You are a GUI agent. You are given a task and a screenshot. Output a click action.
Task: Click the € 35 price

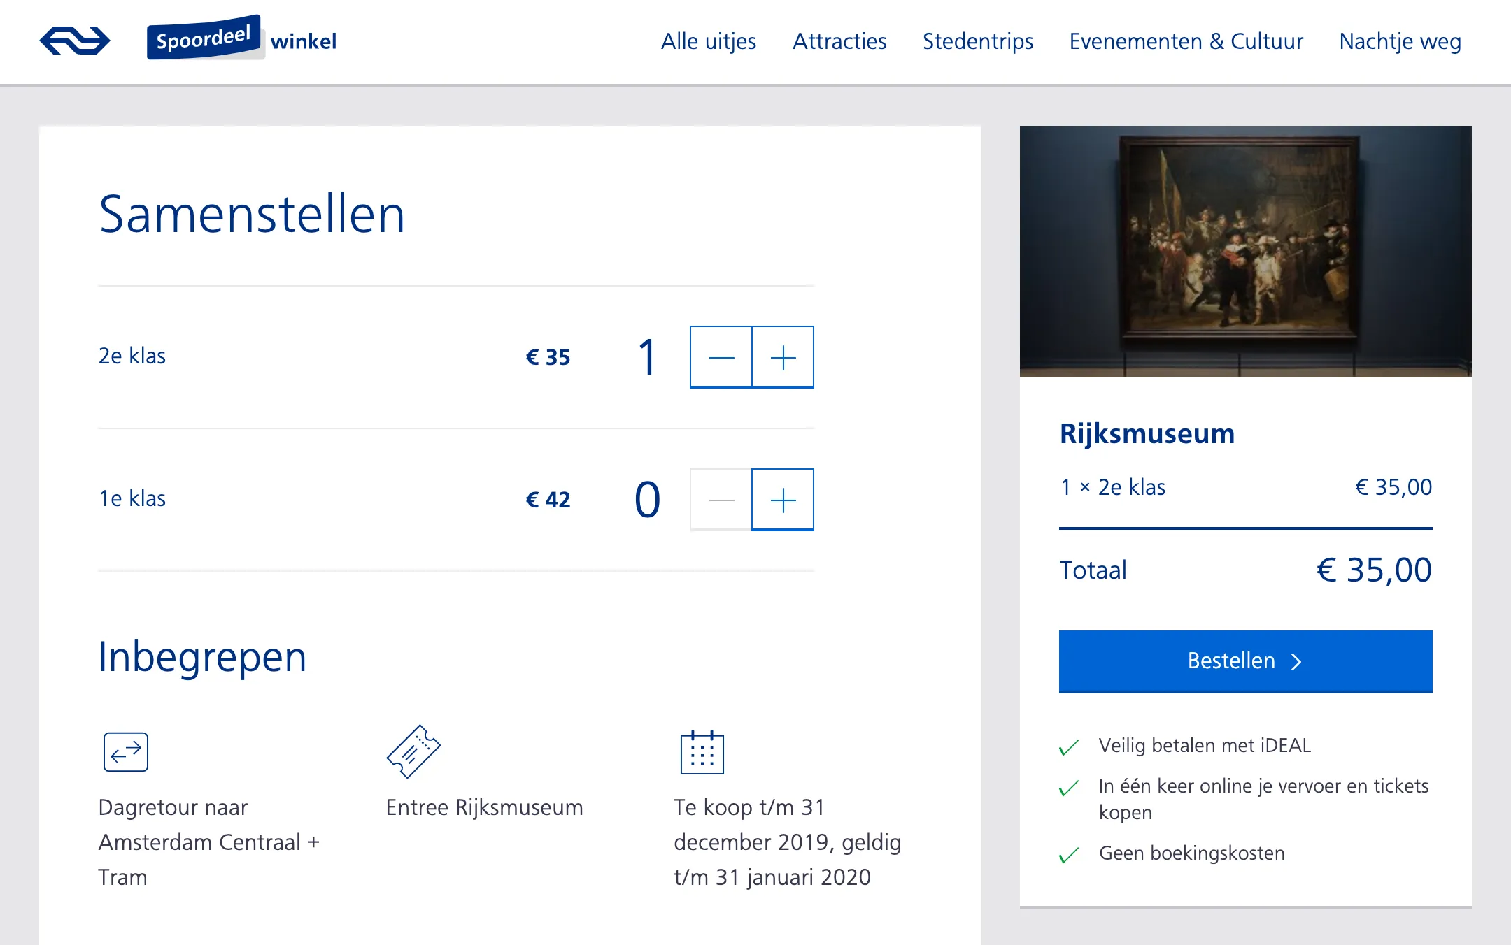coord(548,357)
